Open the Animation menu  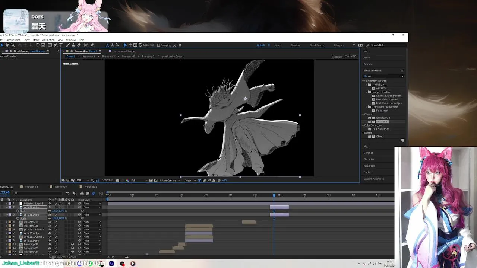48,40
